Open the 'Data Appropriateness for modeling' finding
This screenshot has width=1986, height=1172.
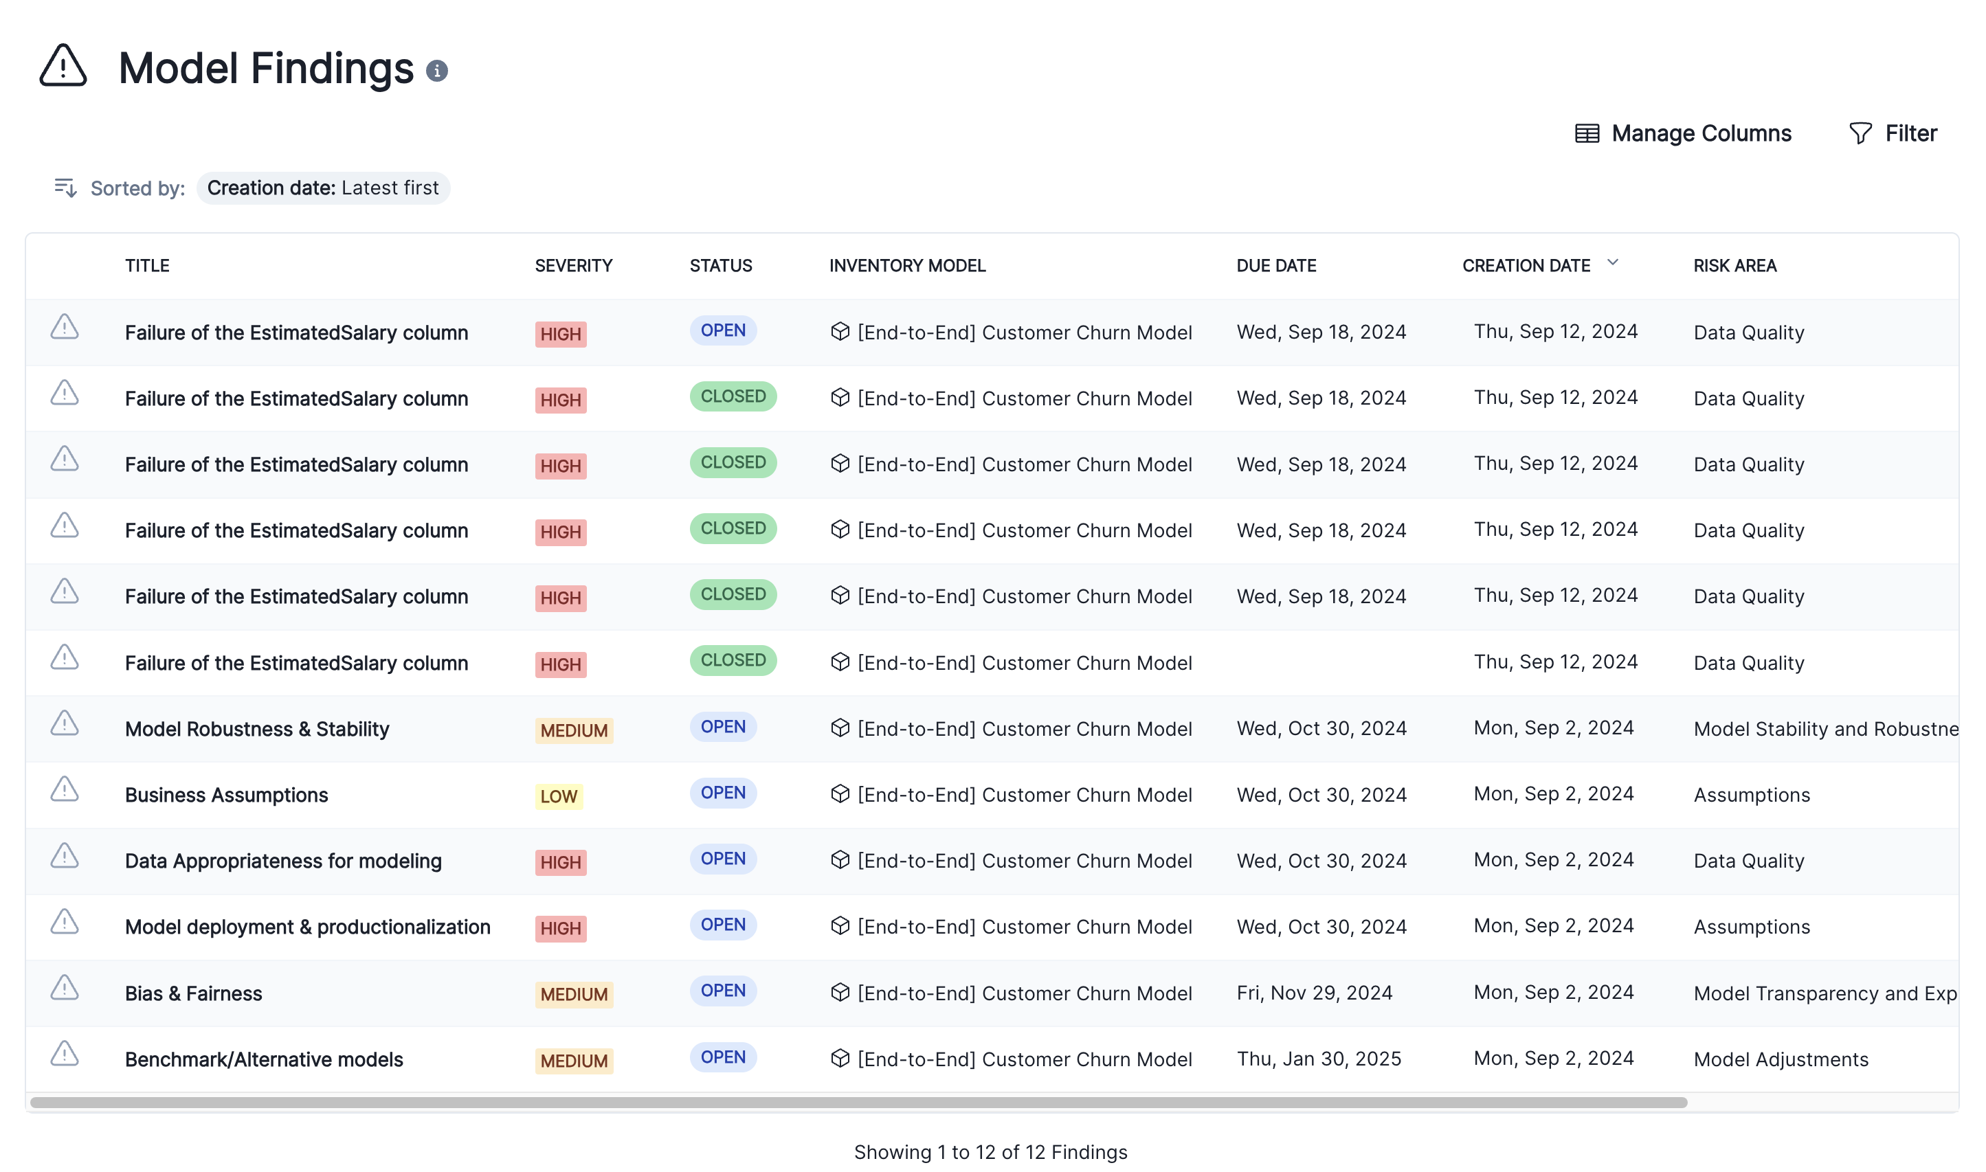click(x=284, y=860)
